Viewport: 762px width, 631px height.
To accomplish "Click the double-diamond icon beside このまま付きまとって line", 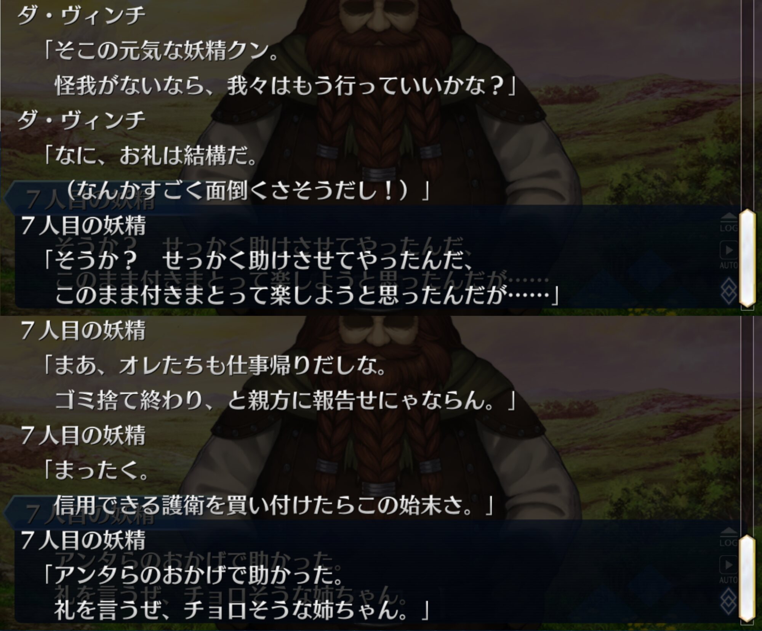I will 729,291.
